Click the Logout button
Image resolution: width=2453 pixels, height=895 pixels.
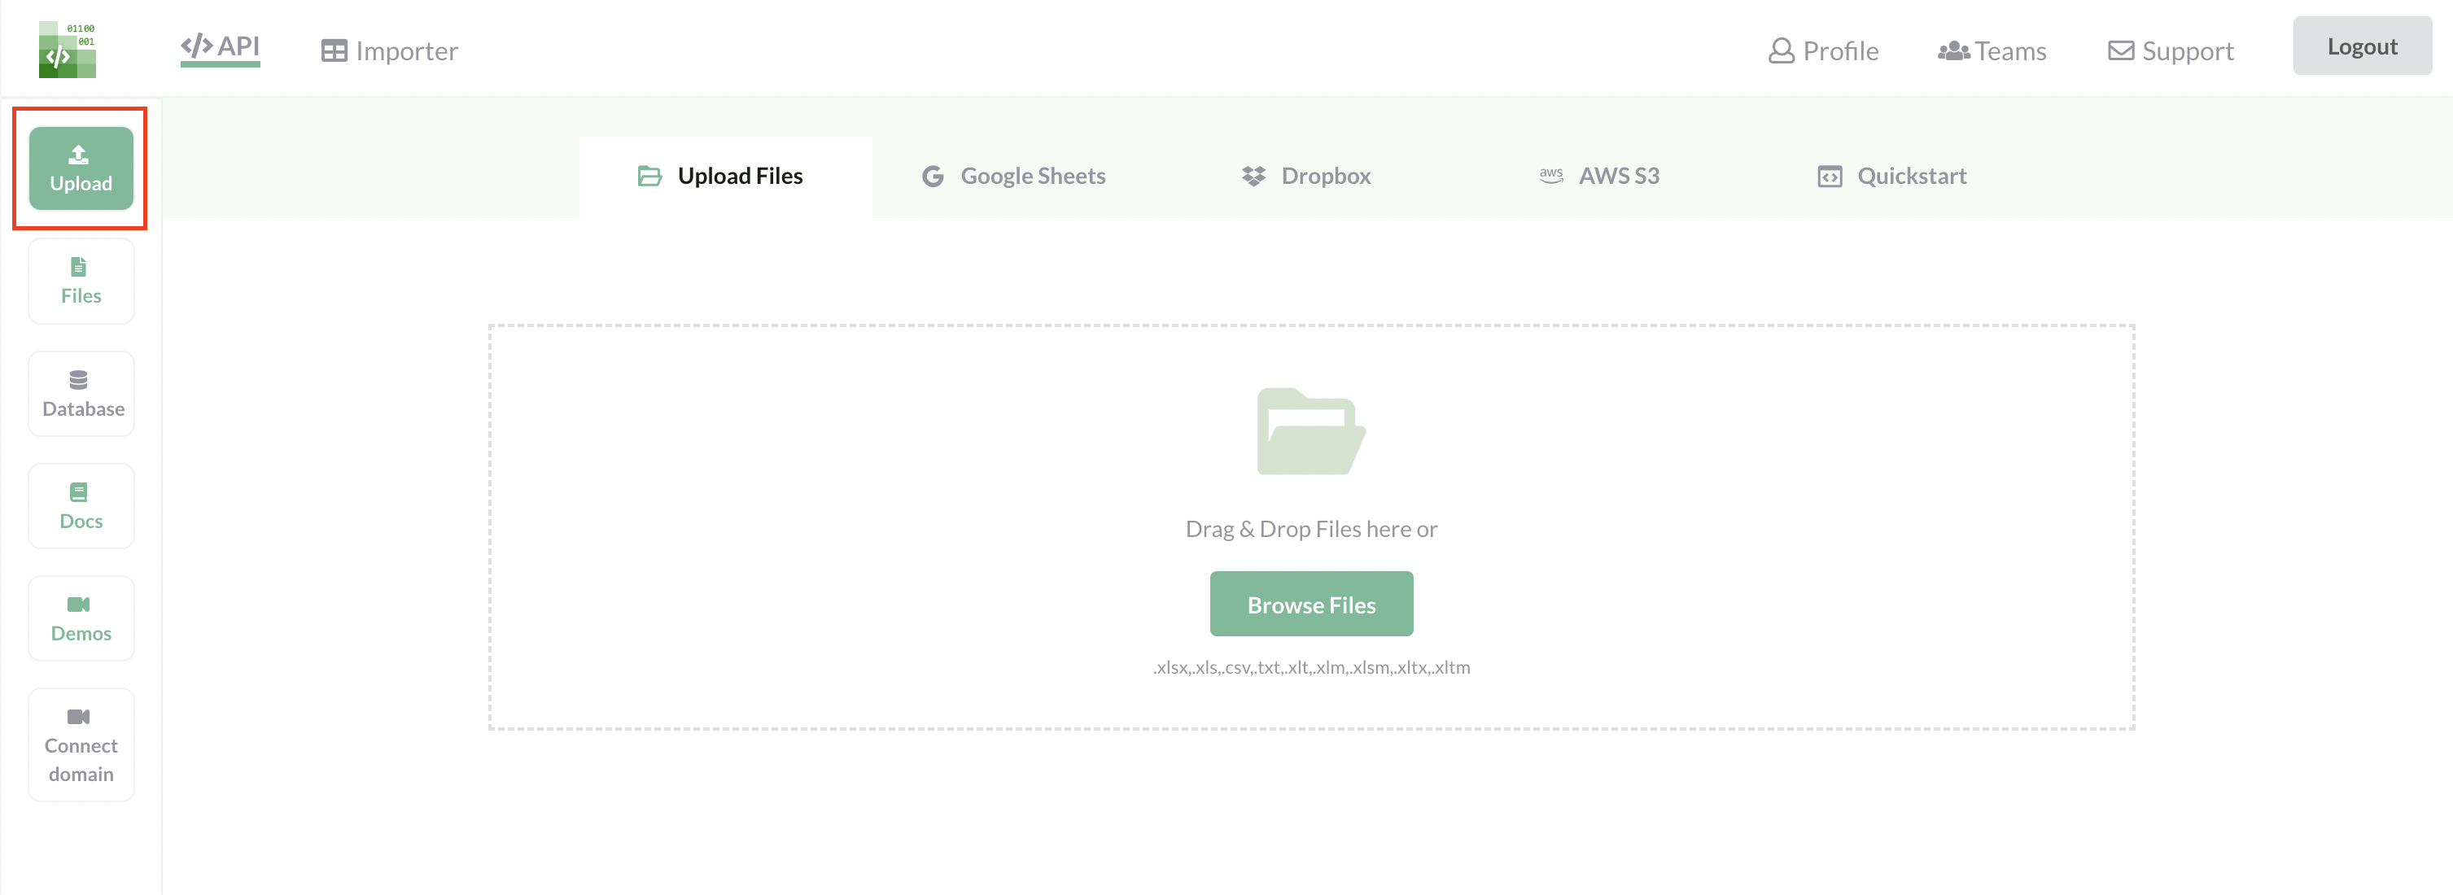(x=2361, y=46)
